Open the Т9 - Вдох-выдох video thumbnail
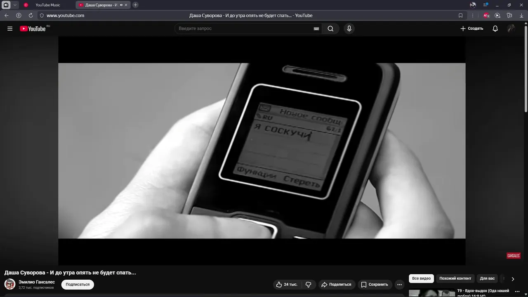528x297 pixels. click(x=432, y=292)
